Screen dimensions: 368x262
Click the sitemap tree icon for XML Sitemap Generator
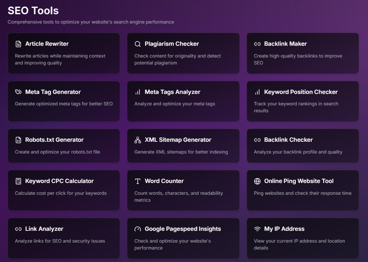(x=138, y=140)
